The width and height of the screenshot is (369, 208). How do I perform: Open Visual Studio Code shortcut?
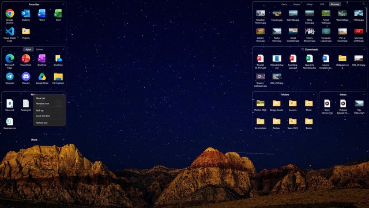tap(10, 32)
